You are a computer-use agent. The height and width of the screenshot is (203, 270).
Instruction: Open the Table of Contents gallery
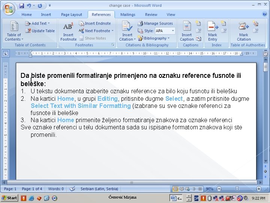14,31
